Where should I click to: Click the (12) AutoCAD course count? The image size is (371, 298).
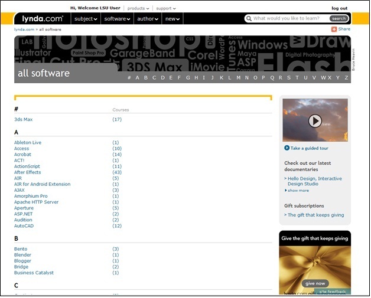point(117,226)
